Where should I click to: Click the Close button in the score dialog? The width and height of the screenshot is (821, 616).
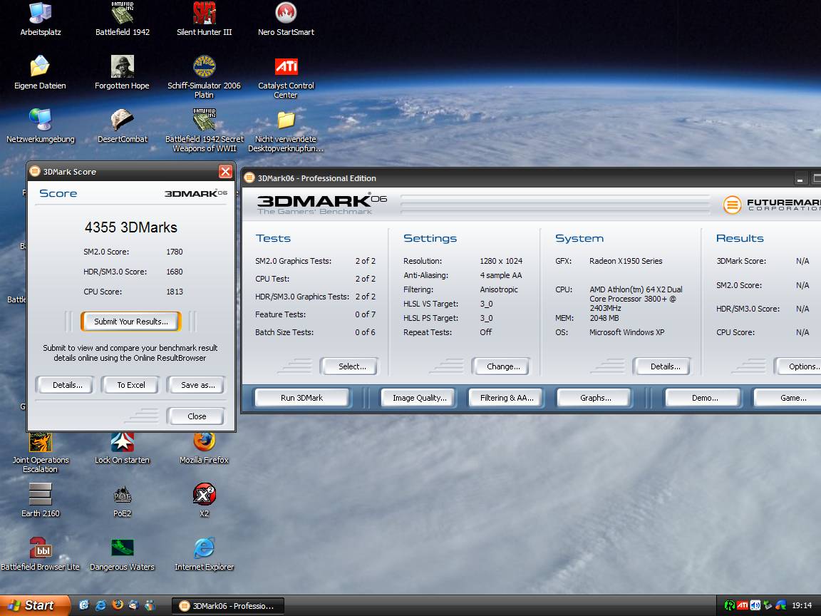[197, 416]
